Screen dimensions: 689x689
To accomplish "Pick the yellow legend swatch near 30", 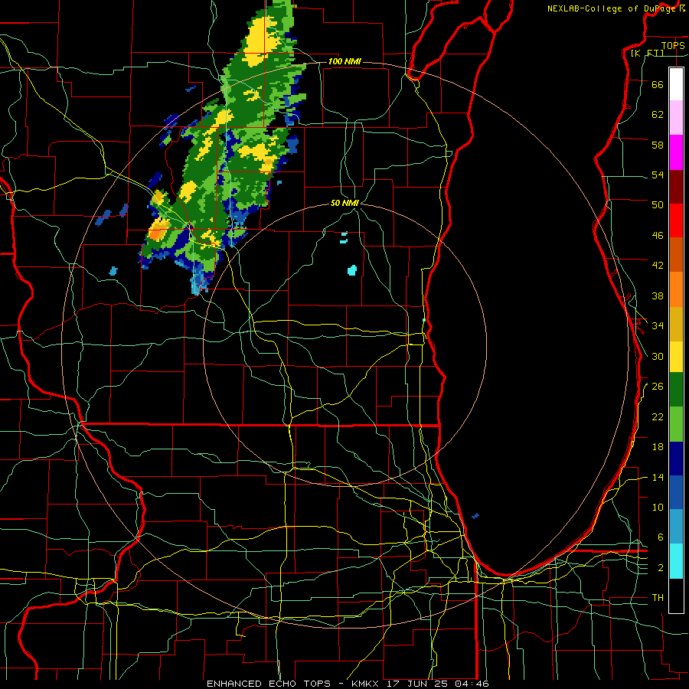I will click(x=676, y=357).
